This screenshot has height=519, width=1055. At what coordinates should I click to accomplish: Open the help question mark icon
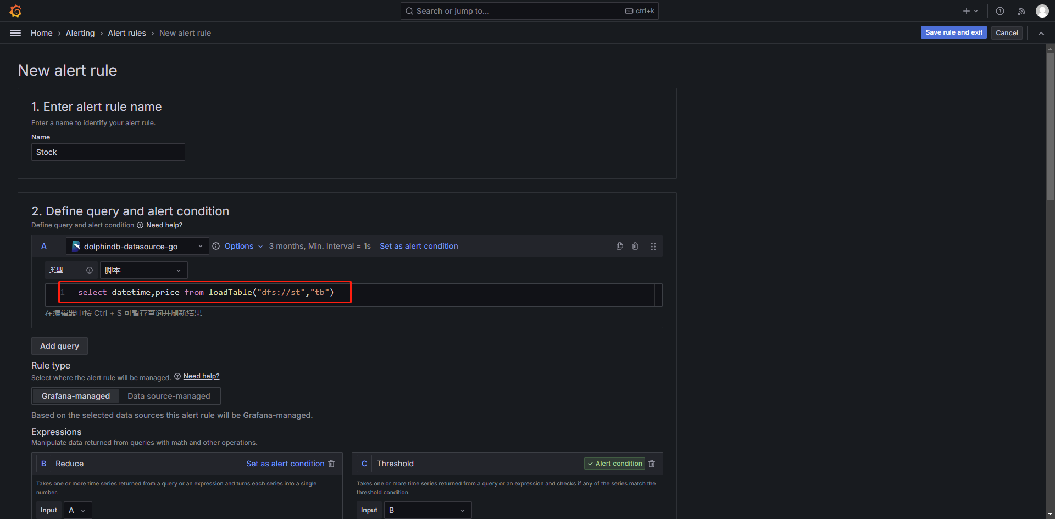1000,11
